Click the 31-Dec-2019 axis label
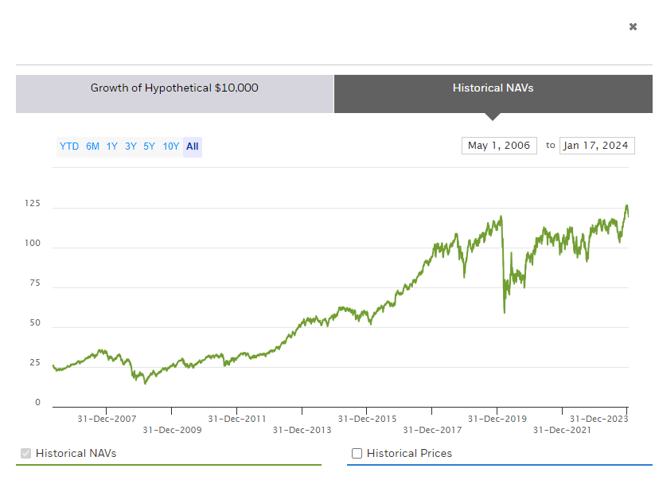Viewport: 655px width, 488px height. point(497,419)
